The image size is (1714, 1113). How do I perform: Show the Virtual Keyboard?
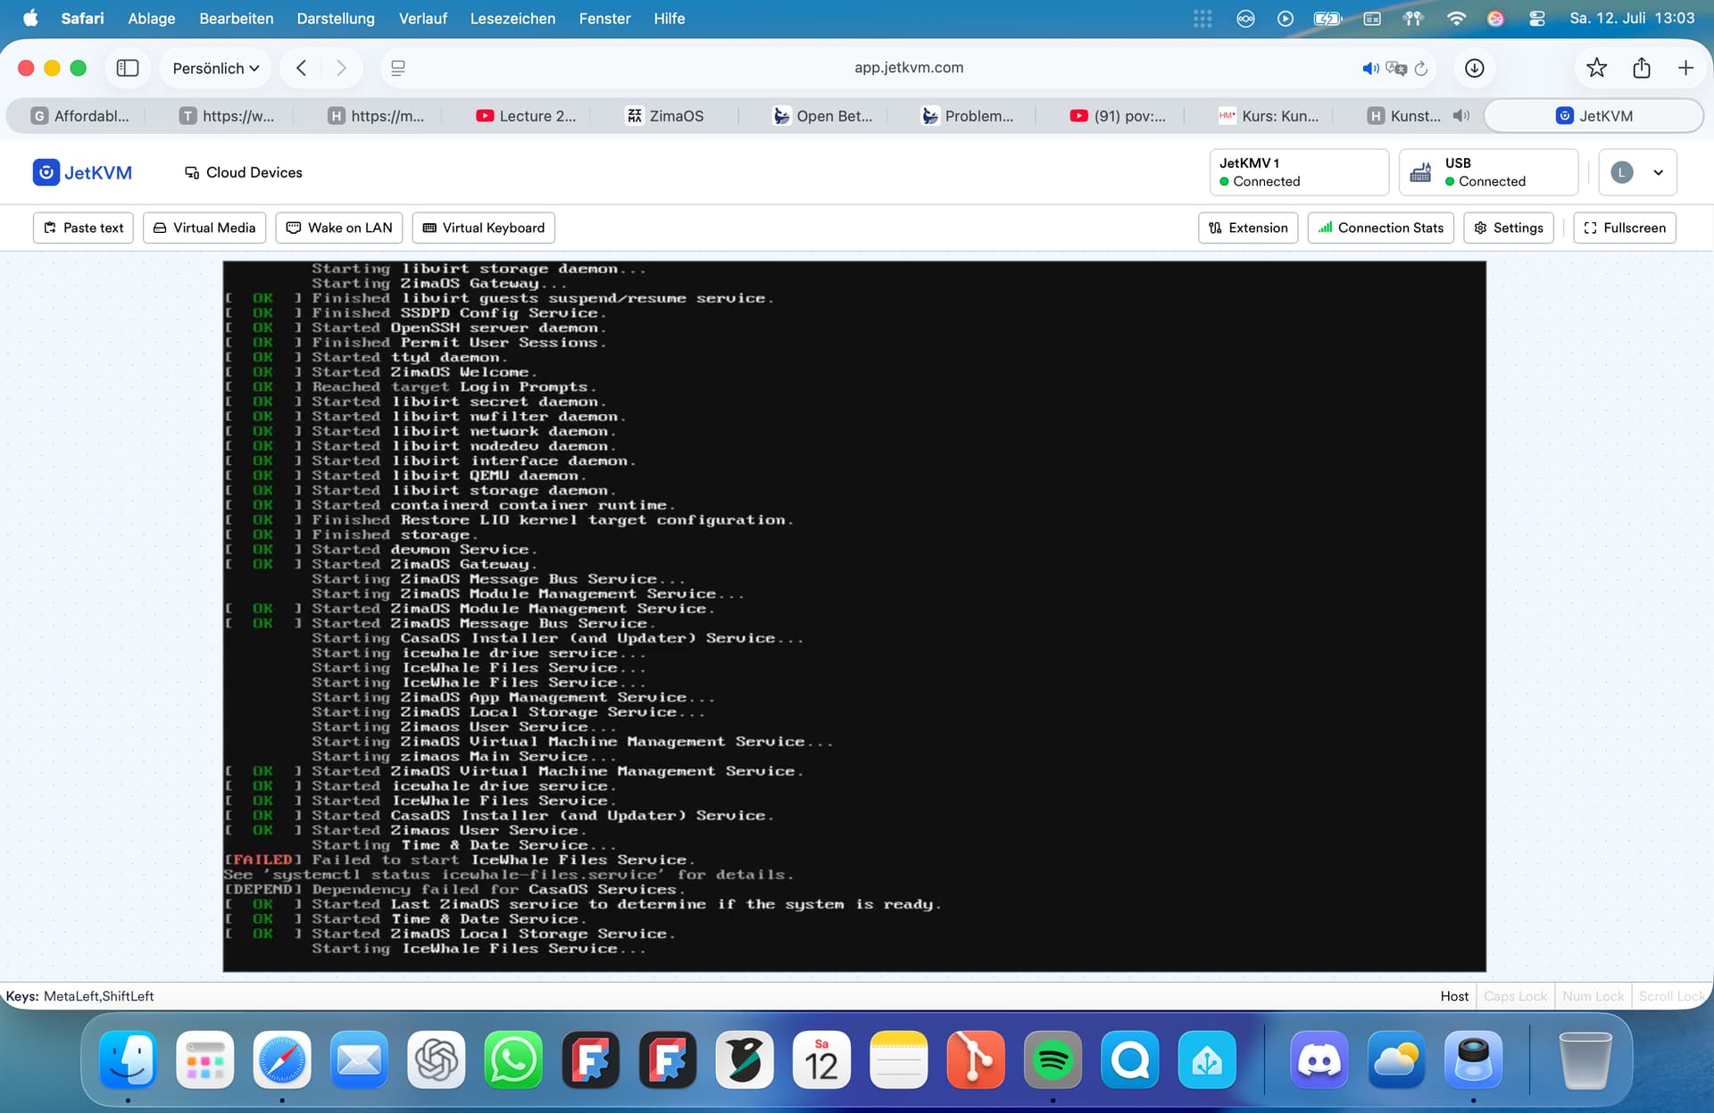point(483,228)
